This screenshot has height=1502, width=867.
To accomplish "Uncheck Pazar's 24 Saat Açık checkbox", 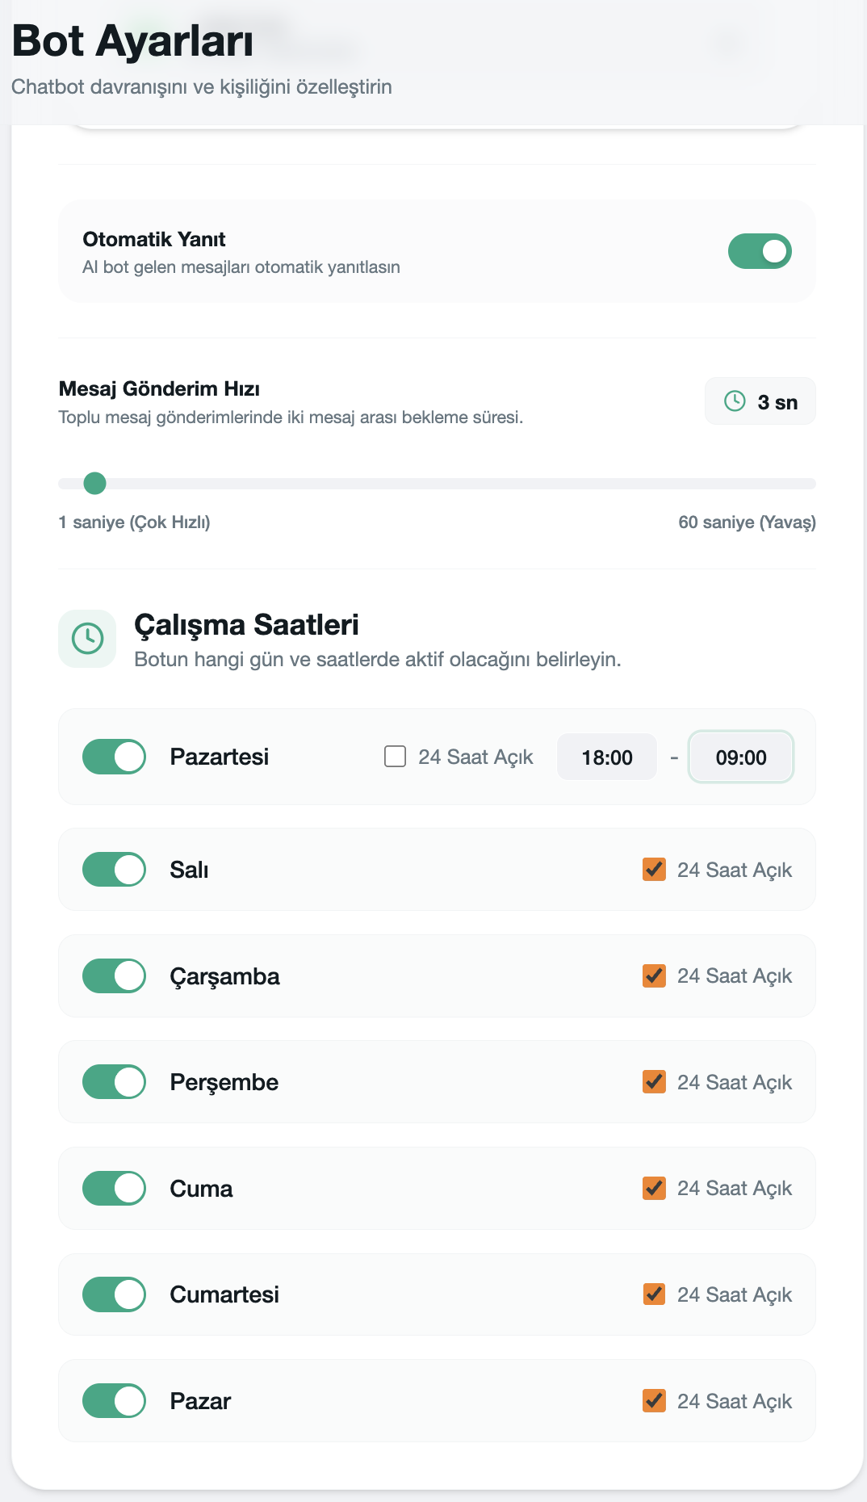I will coord(654,1401).
